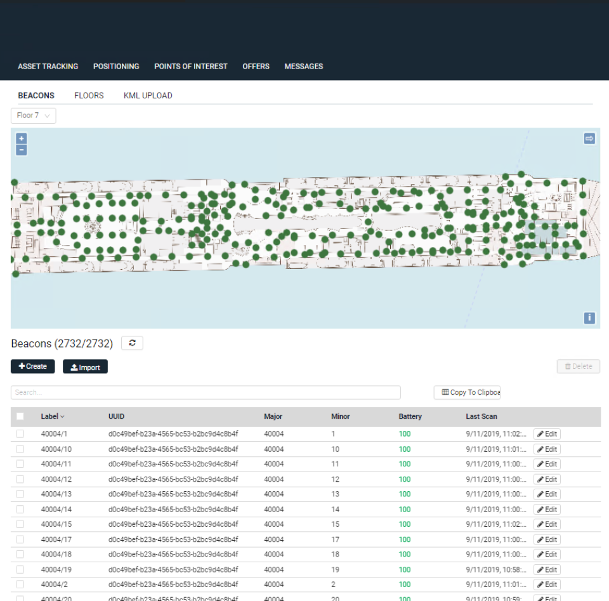Open the POSITIONING menu

coord(116,66)
